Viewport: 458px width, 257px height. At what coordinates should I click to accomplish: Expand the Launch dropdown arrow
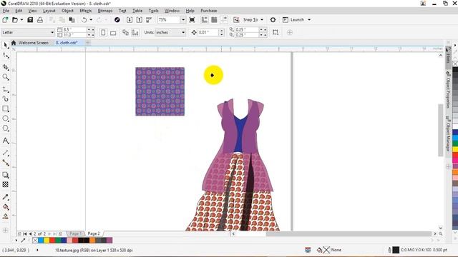pos(309,20)
